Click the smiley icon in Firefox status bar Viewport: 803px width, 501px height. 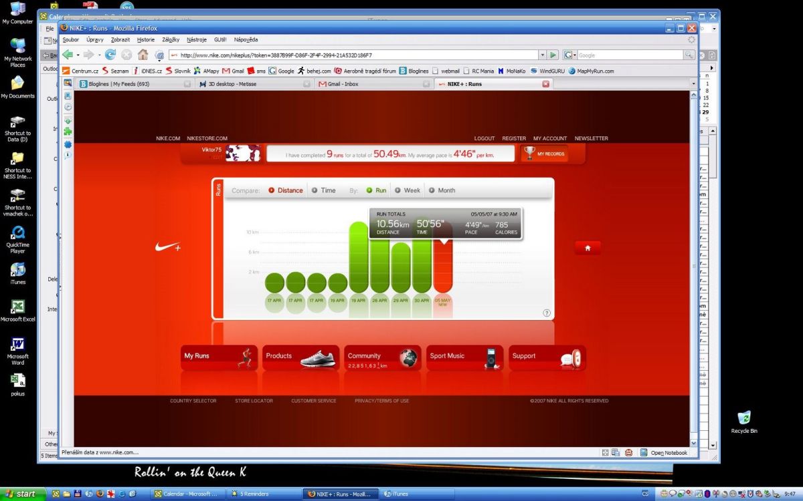coord(629,452)
